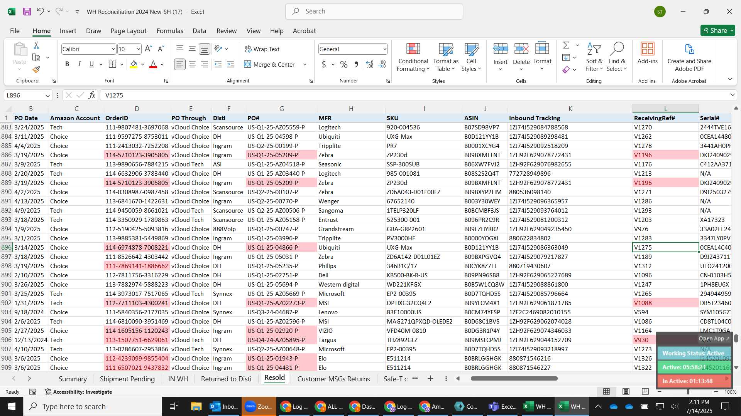The image size is (741, 416).
Task: Switch to the Summary sheet tab
Action: point(73,379)
